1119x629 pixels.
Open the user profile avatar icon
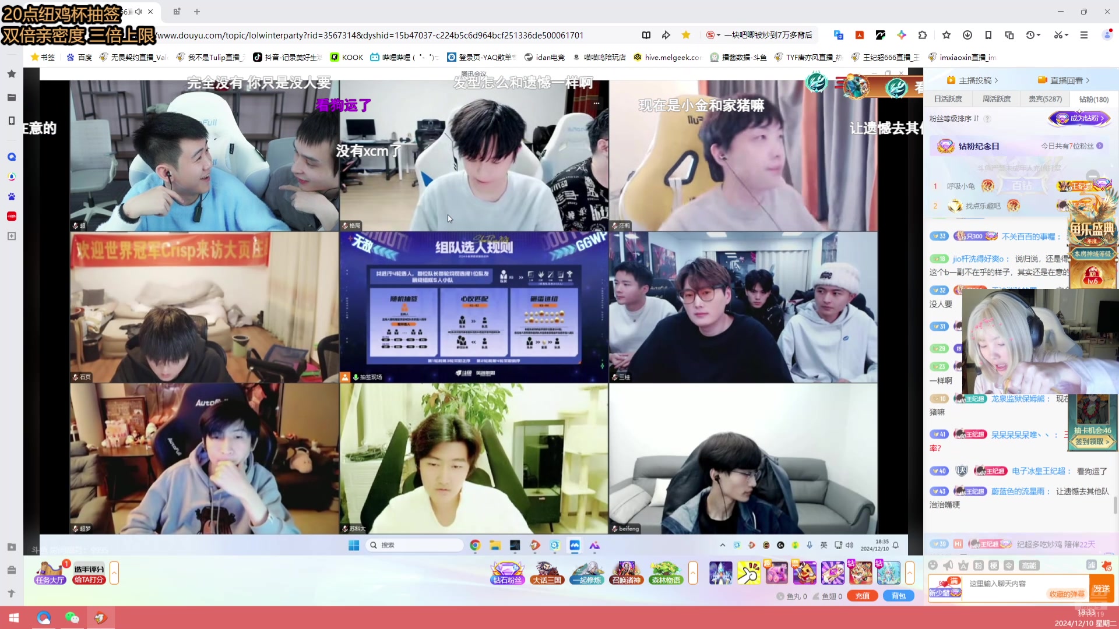[x=1107, y=35]
